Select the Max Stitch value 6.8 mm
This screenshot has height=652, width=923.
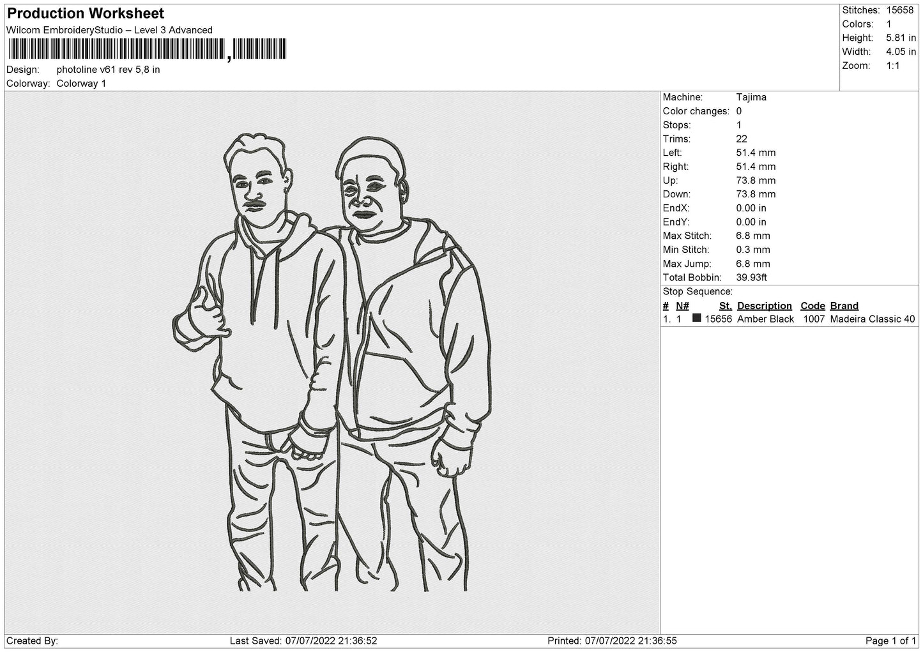(x=753, y=236)
